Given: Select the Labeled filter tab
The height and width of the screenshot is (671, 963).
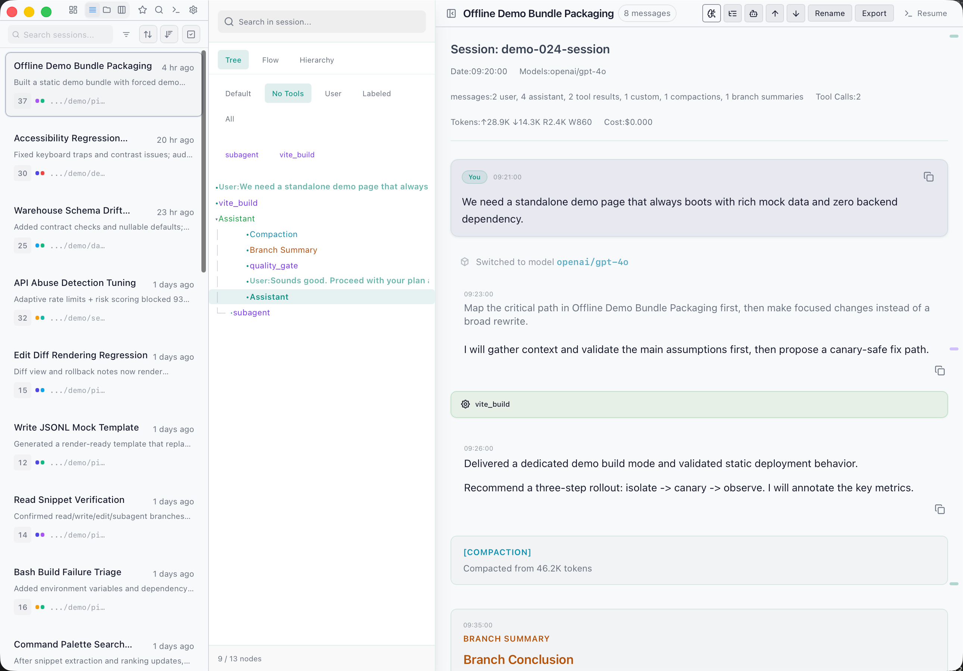Looking at the screenshot, I should [x=376, y=94].
